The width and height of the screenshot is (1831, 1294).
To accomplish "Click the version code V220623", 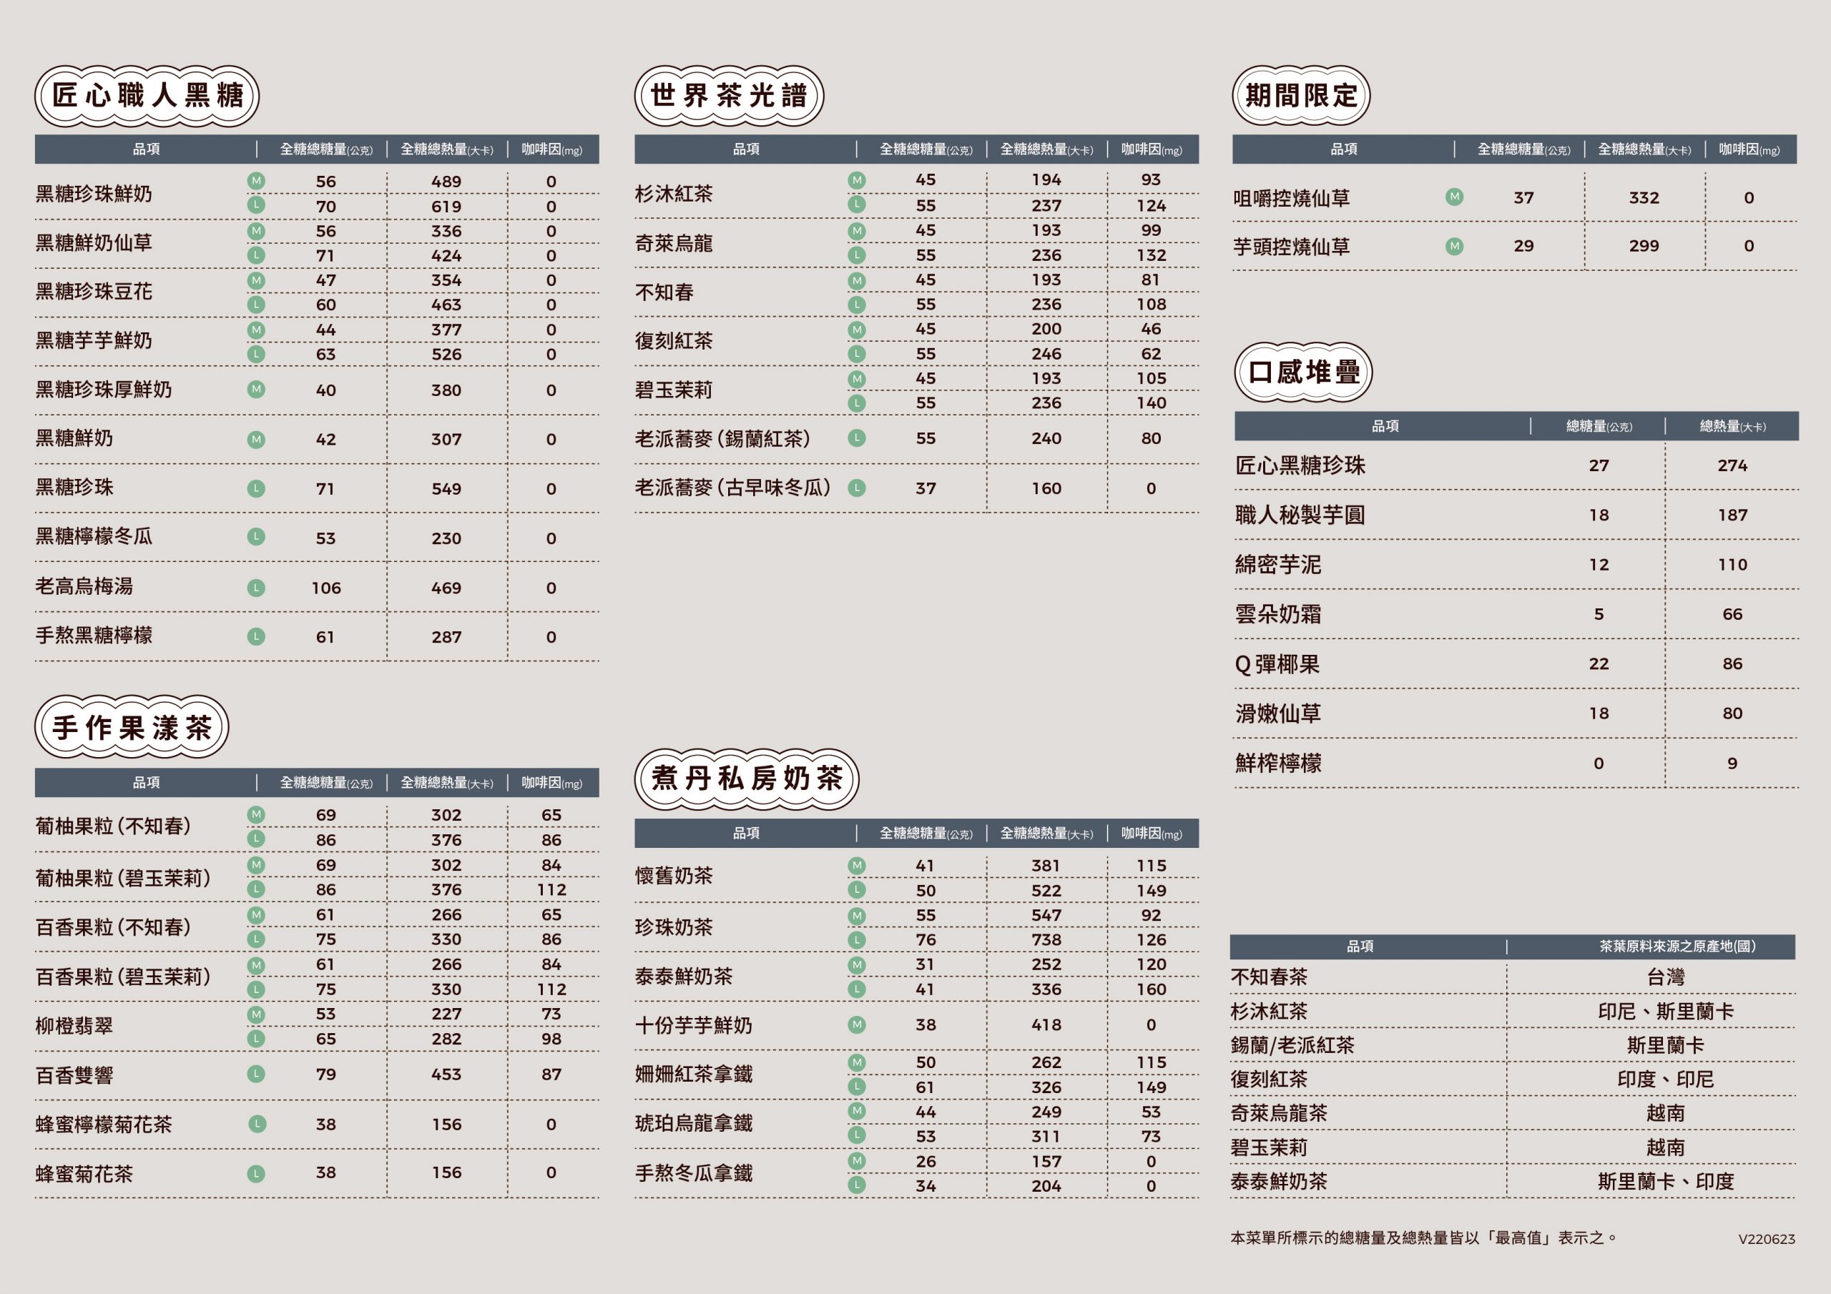I will coord(1767,1239).
